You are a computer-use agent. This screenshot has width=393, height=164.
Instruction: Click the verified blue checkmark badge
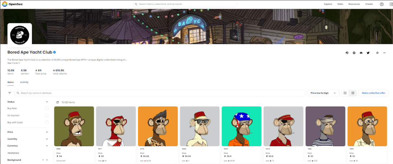coord(55,52)
